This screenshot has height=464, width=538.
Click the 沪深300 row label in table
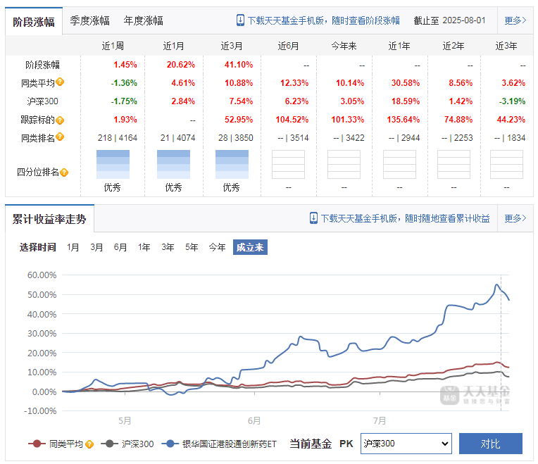click(x=42, y=101)
